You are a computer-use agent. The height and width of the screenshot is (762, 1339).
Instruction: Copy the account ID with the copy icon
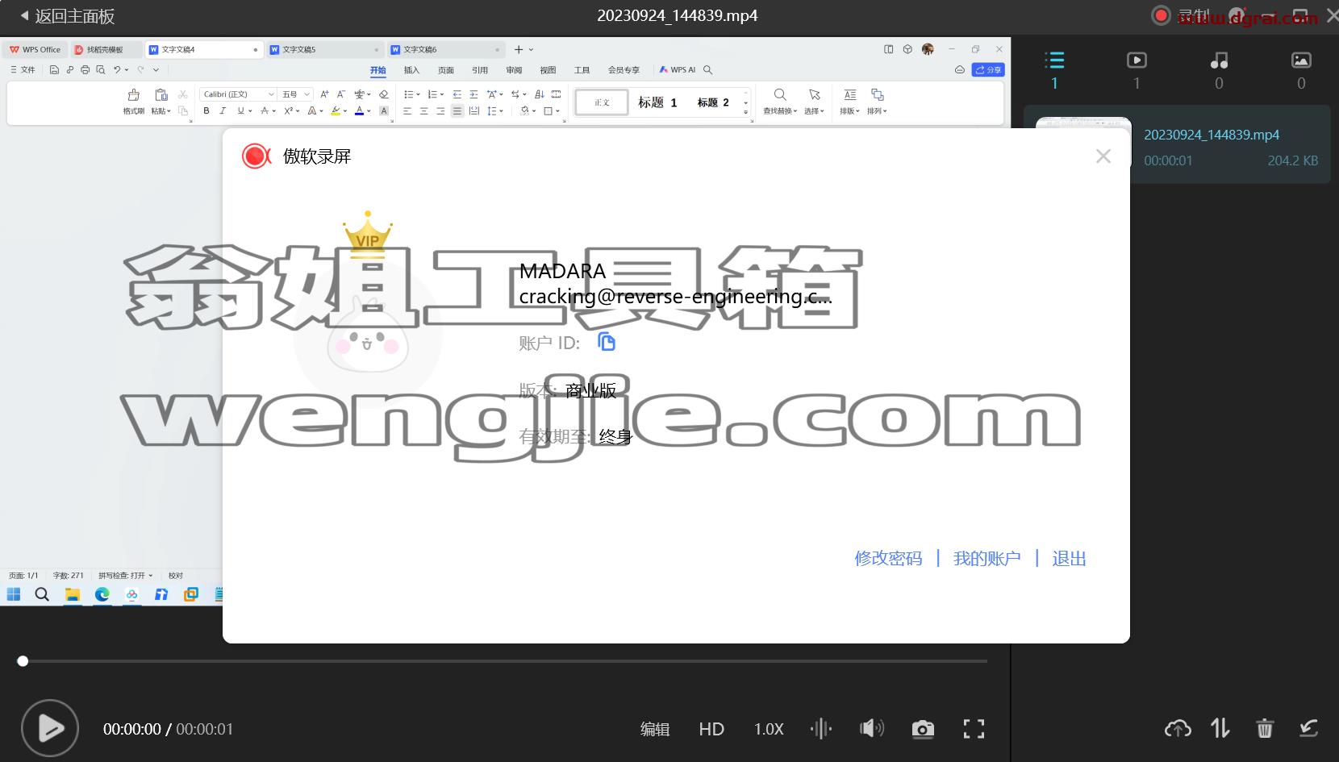tap(607, 342)
